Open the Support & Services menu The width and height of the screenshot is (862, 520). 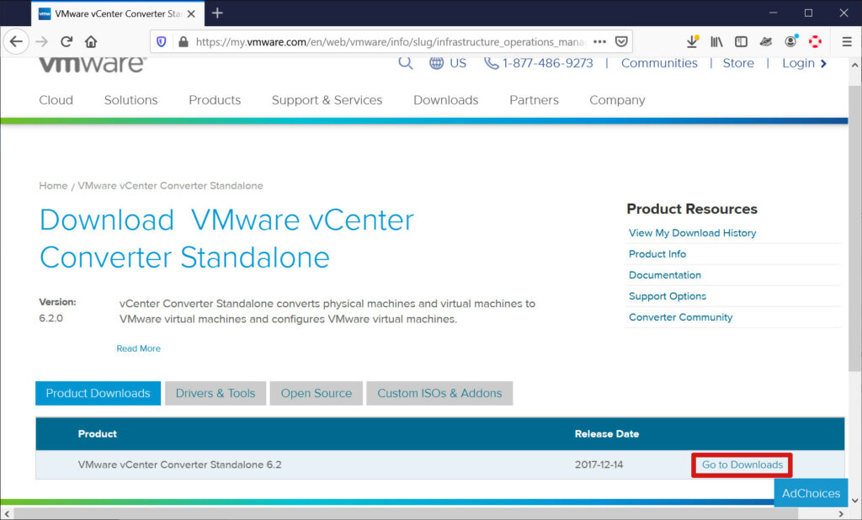[x=327, y=100]
